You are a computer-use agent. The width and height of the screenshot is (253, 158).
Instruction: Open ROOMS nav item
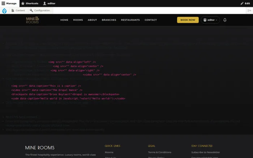click(78, 20)
